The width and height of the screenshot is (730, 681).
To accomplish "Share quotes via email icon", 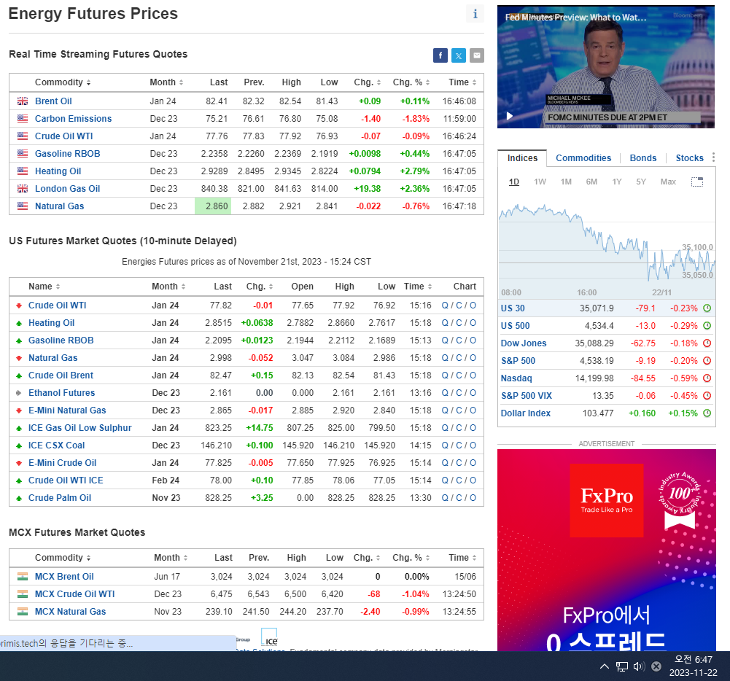I will pyautogui.click(x=476, y=55).
